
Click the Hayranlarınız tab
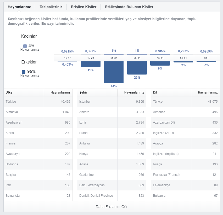[19, 7]
